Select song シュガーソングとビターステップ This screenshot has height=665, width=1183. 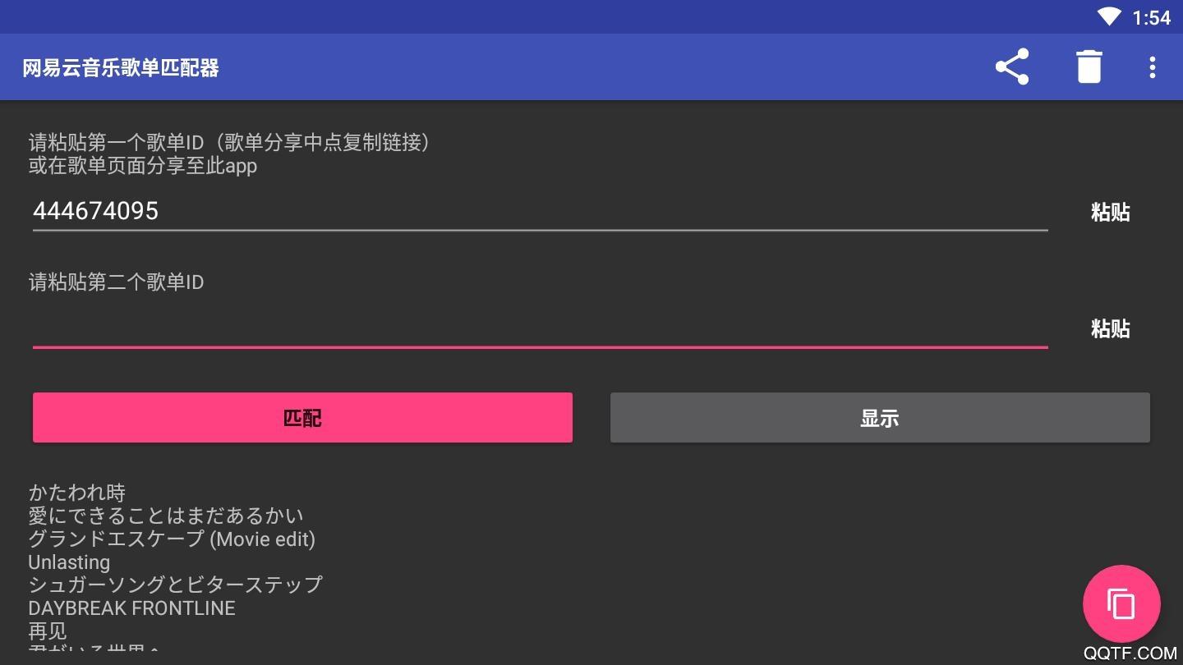pyautogui.click(x=175, y=585)
